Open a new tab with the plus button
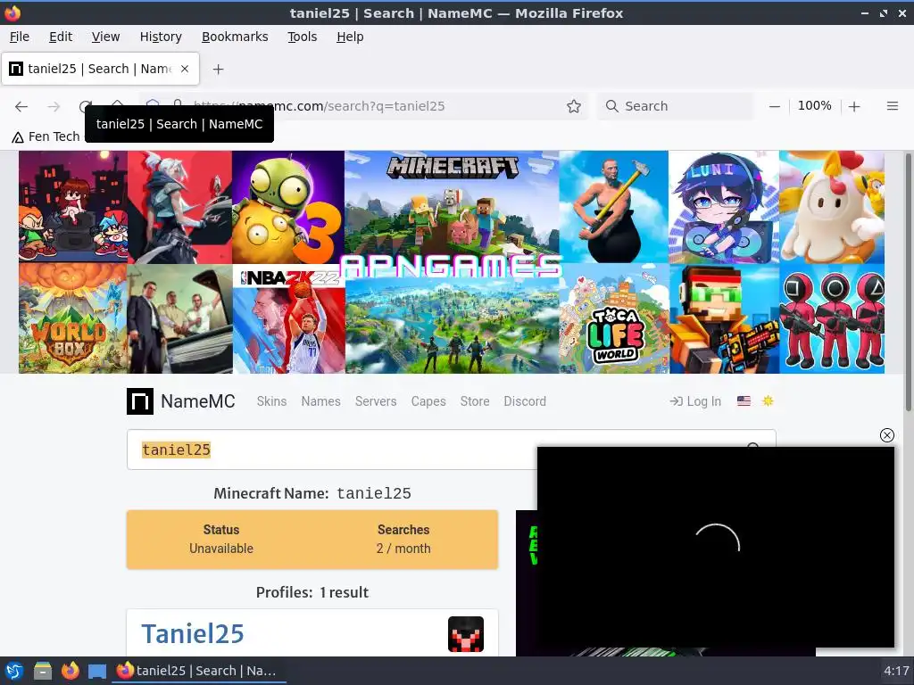Screen dimensions: 914x685 (x=218, y=70)
